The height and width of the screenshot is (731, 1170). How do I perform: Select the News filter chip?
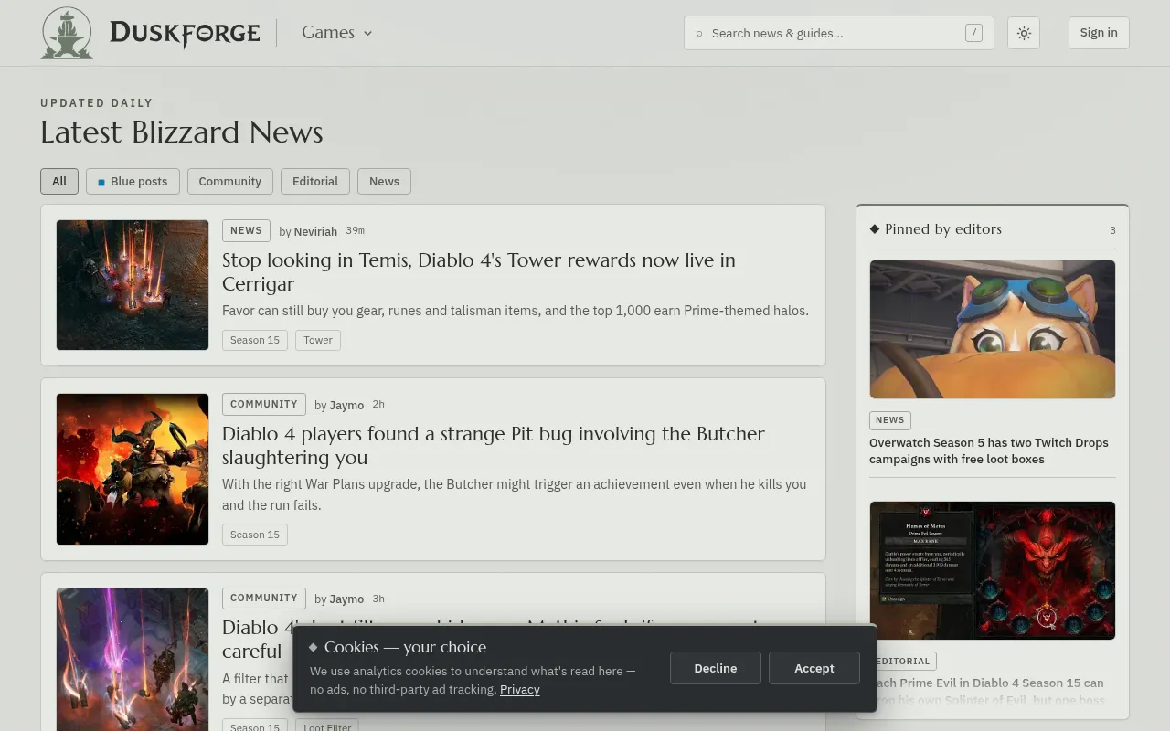pyautogui.click(x=384, y=181)
